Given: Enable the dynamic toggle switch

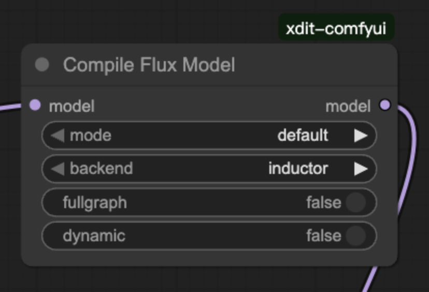Looking at the screenshot, I should (x=355, y=236).
